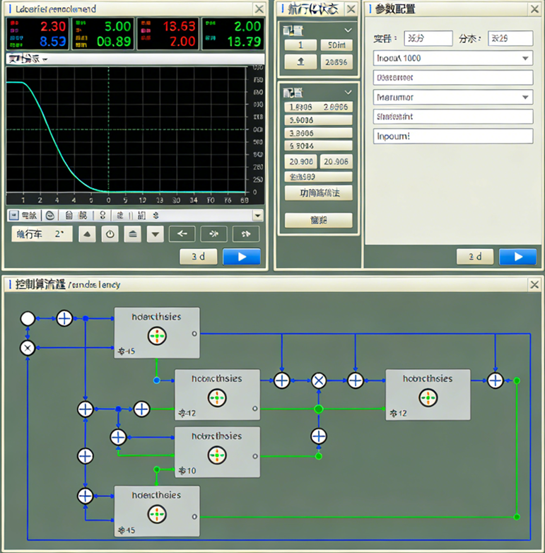The image size is (545, 553).
Task: Click the up triangle button under the chart
Action: point(87,235)
